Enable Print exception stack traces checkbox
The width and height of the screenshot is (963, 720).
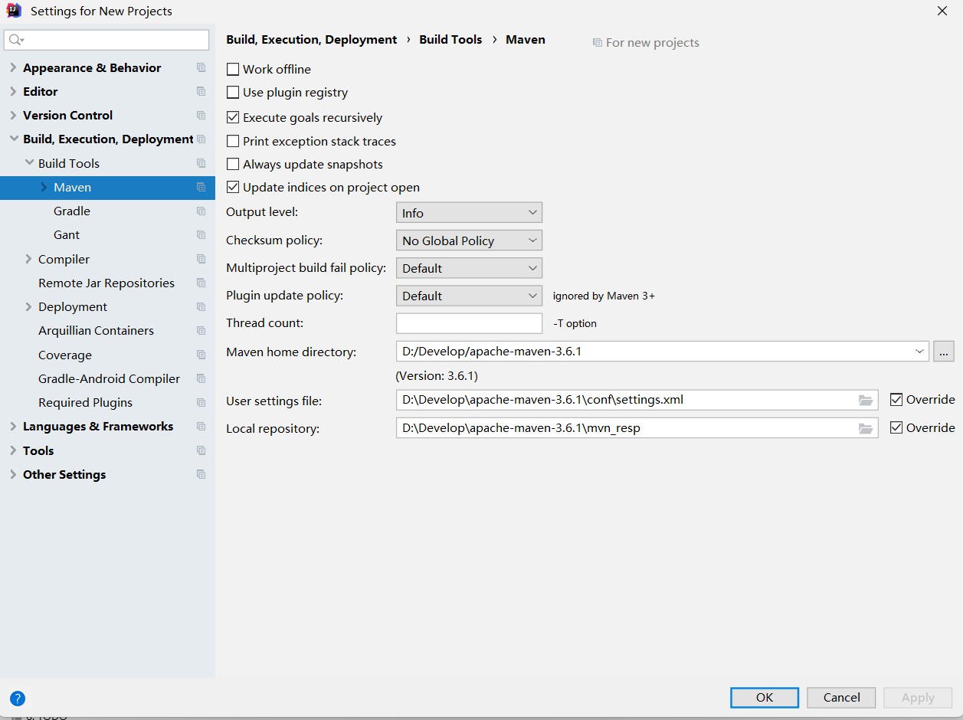point(233,142)
